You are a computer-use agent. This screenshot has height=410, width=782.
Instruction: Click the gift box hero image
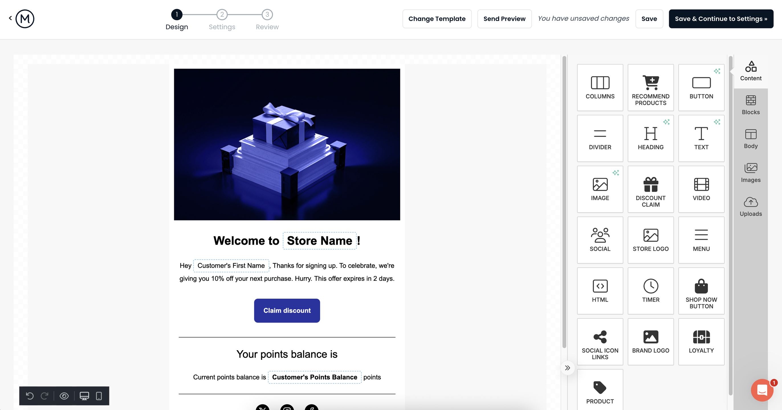(287, 144)
